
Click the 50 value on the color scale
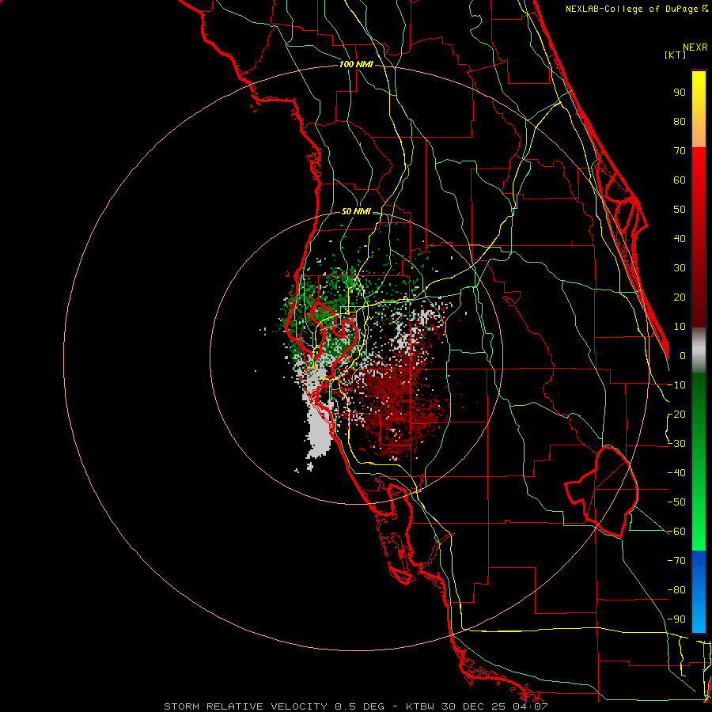point(680,210)
